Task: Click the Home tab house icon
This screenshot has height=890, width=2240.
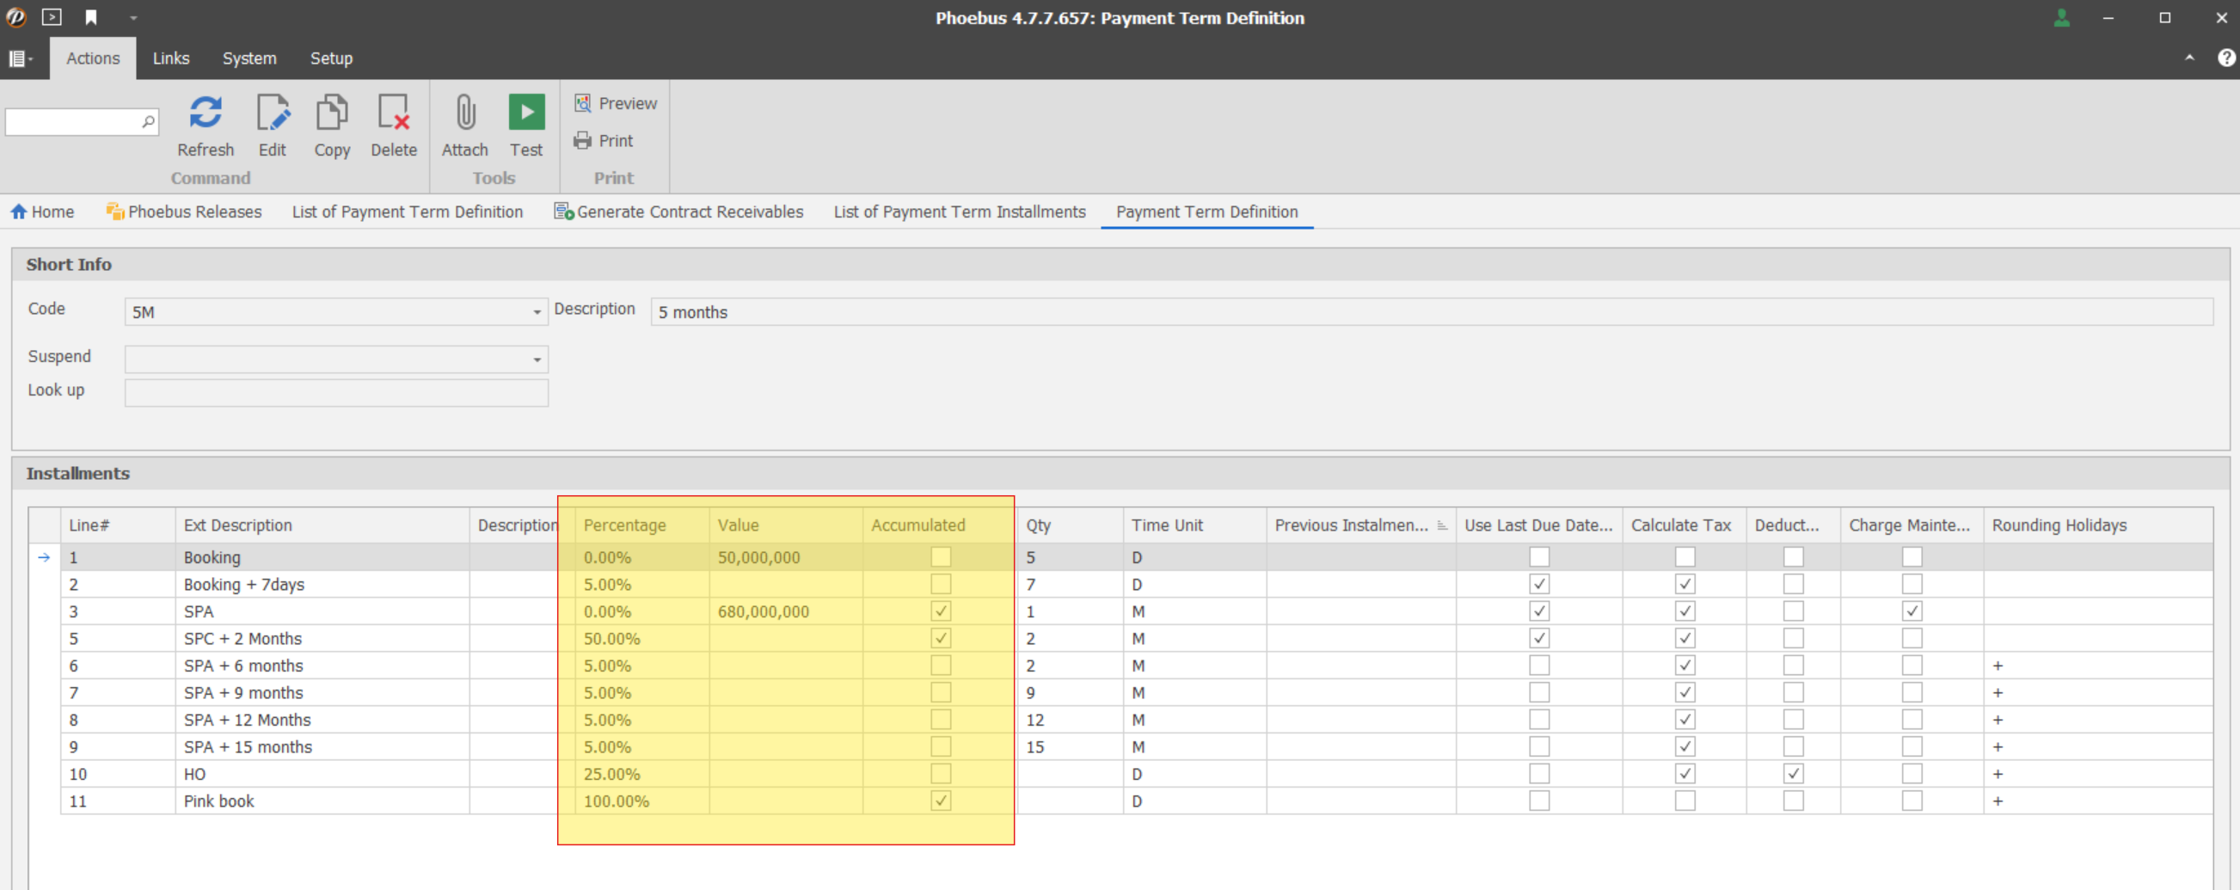Action: (18, 212)
